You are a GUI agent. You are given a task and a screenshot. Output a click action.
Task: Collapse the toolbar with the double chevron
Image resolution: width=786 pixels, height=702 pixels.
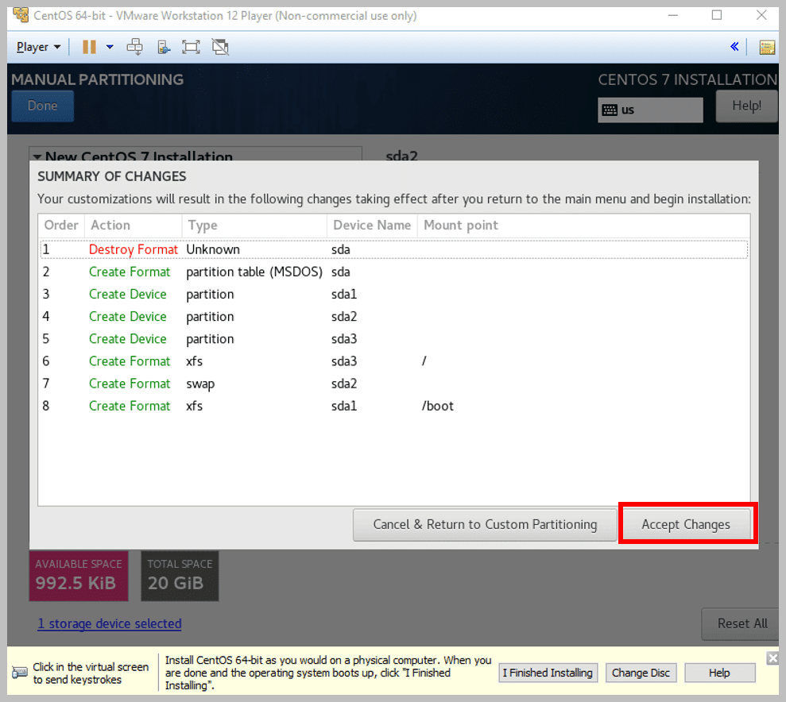click(734, 47)
